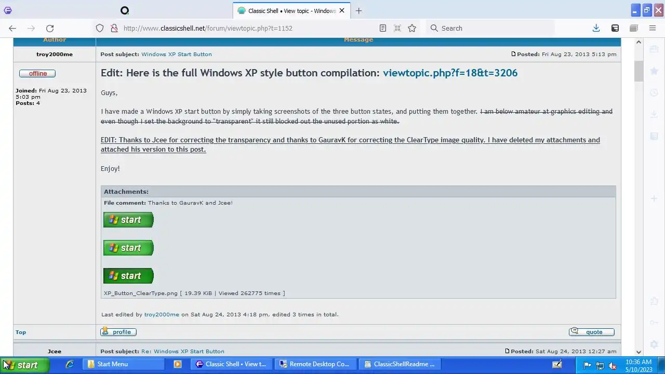This screenshot has width=665, height=374.
Task: Switch to Classic Shell View t... taskbar item
Action: pyautogui.click(x=231, y=364)
